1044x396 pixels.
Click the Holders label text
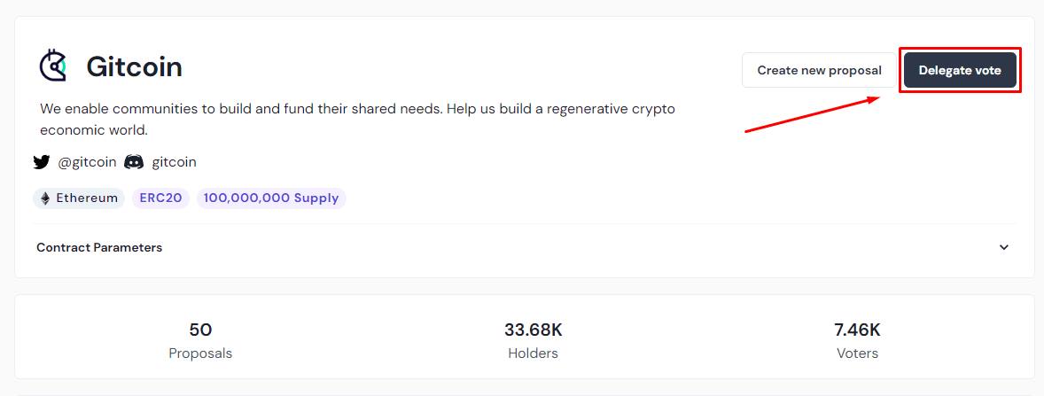point(533,353)
